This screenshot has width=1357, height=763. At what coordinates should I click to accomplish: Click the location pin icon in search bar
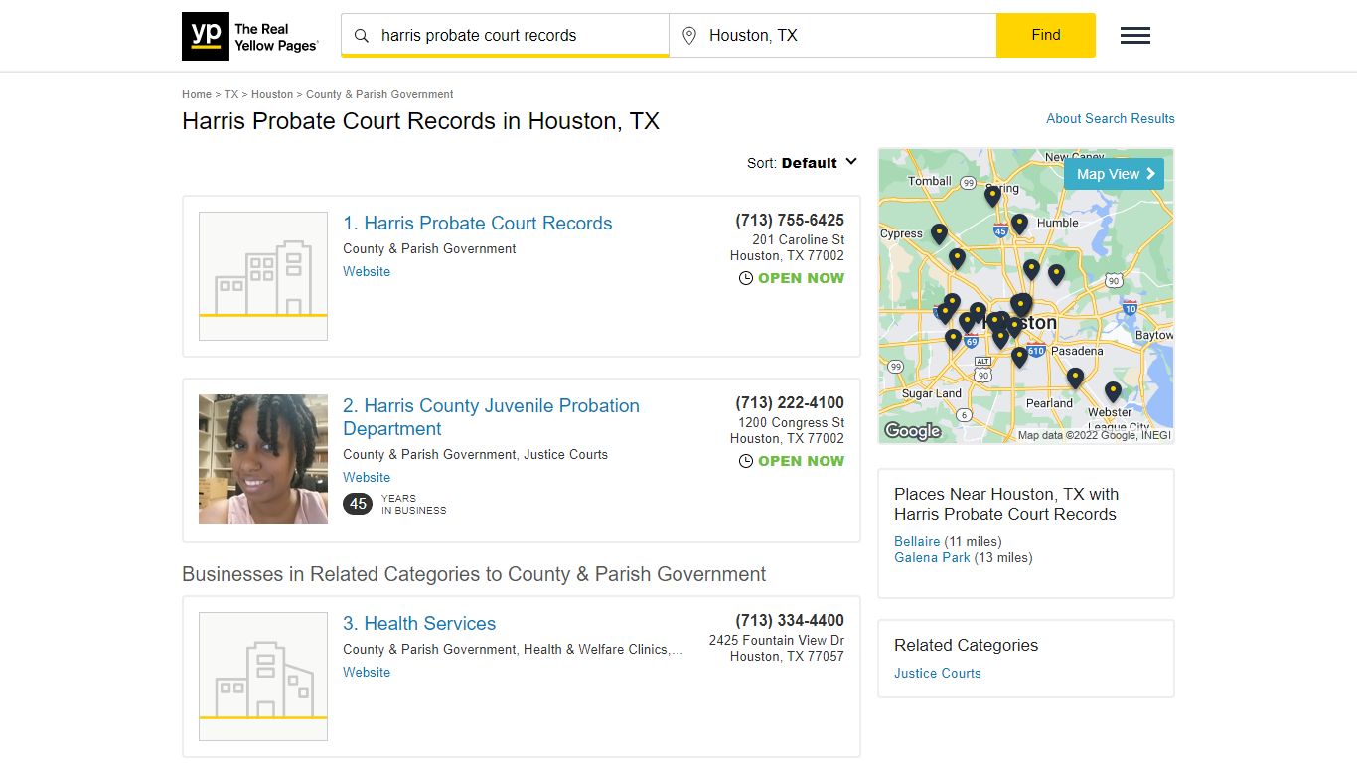689,36
